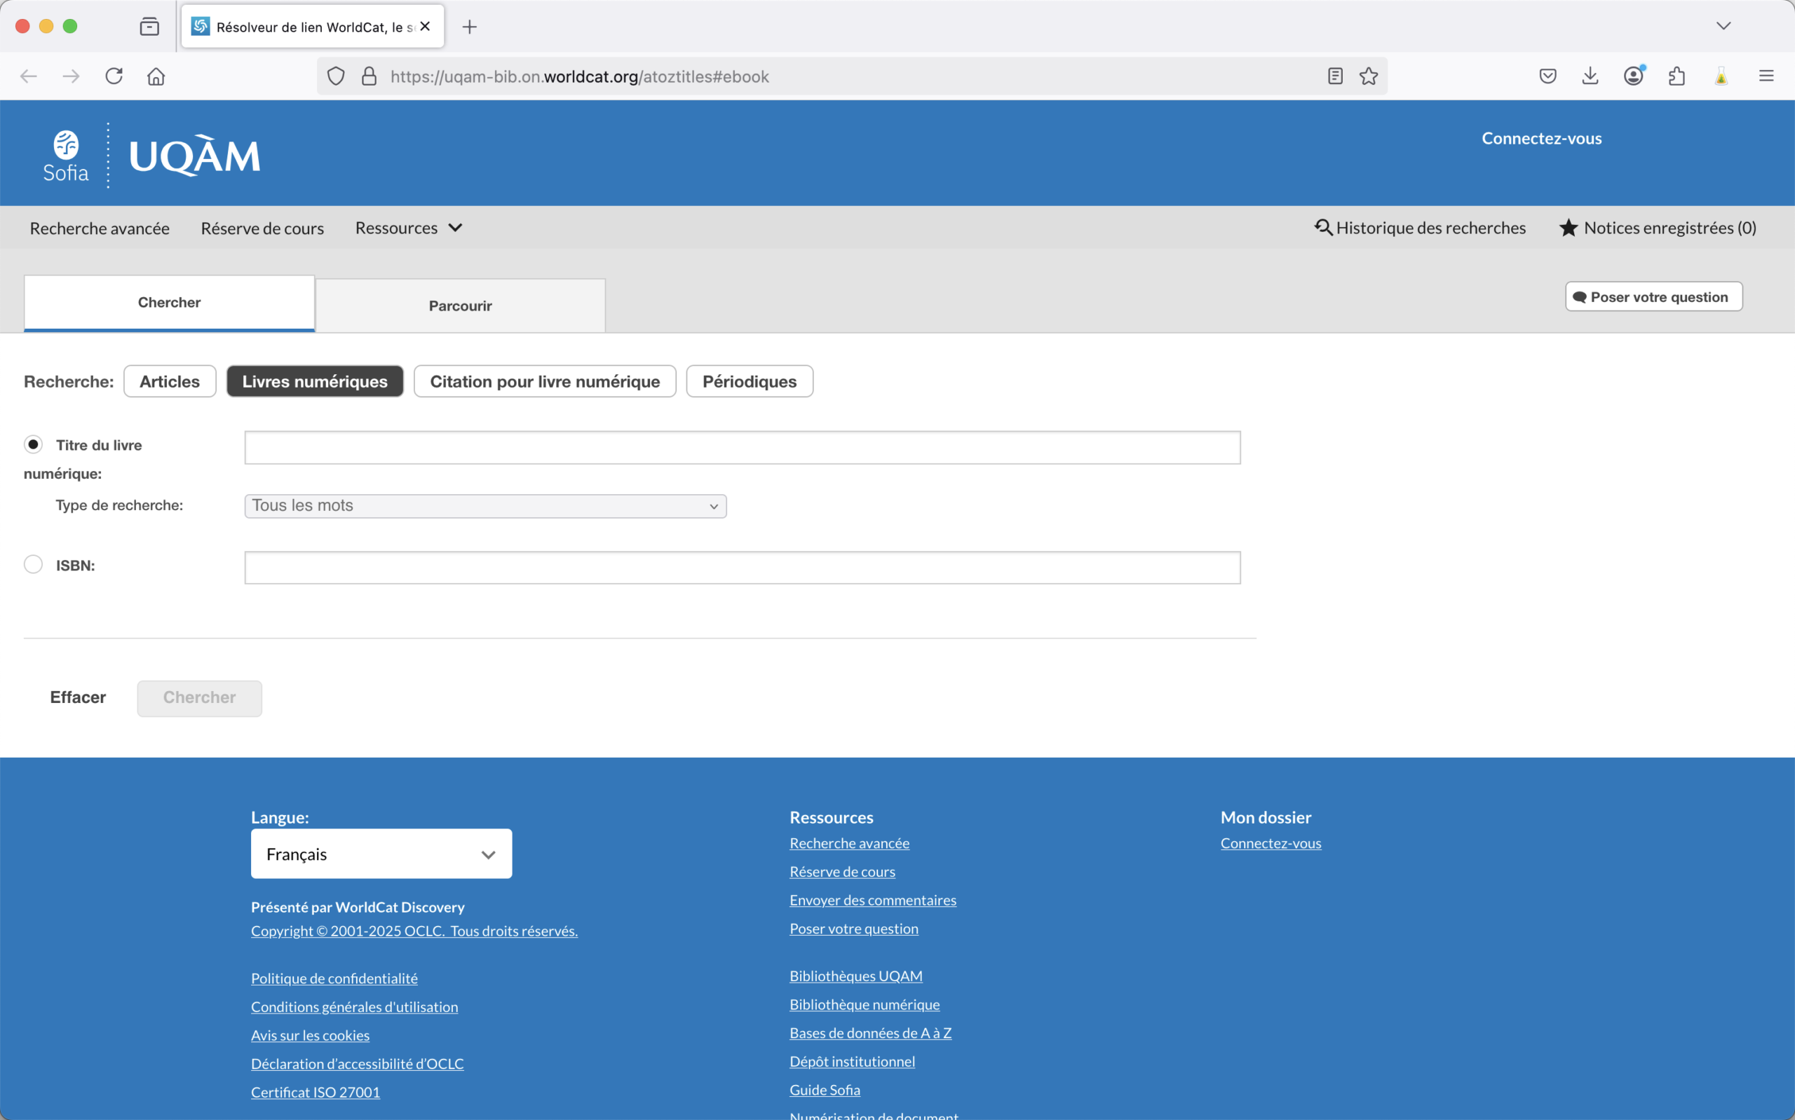Open Envoyer des commentaires link
1795x1120 pixels.
point(873,900)
